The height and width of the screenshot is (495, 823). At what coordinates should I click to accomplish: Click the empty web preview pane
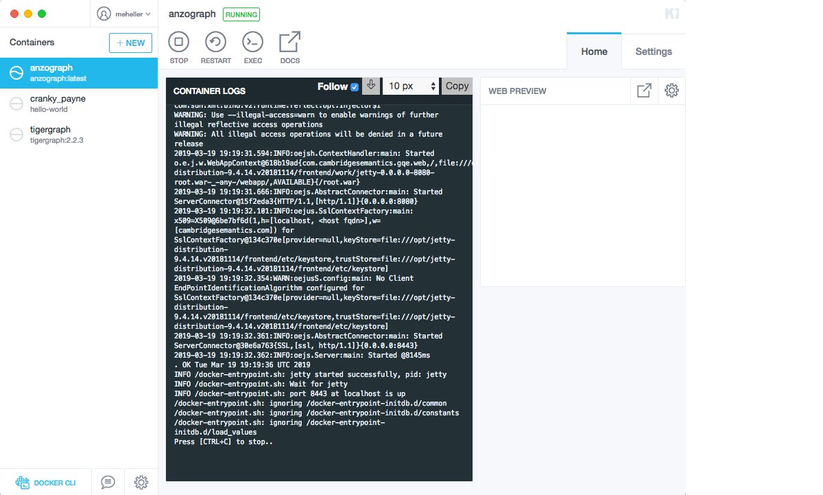click(x=583, y=195)
